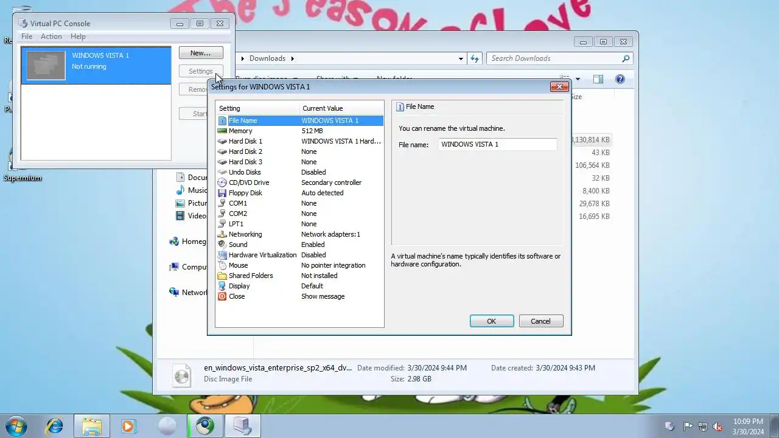Click Cancel in the settings dialog

click(540, 321)
